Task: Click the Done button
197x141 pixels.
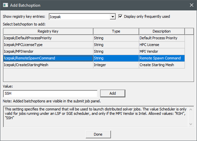Action: 98,134
